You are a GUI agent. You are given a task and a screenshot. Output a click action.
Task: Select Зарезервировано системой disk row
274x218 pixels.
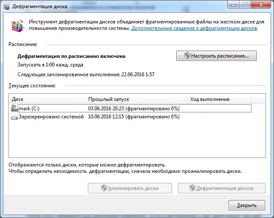coord(131,117)
